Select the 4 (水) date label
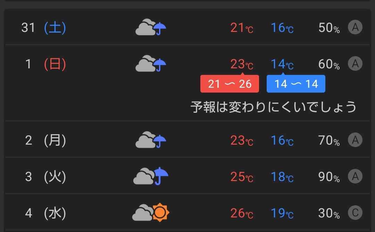Image resolution: width=375 pixels, height=232 pixels. click(x=45, y=213)
